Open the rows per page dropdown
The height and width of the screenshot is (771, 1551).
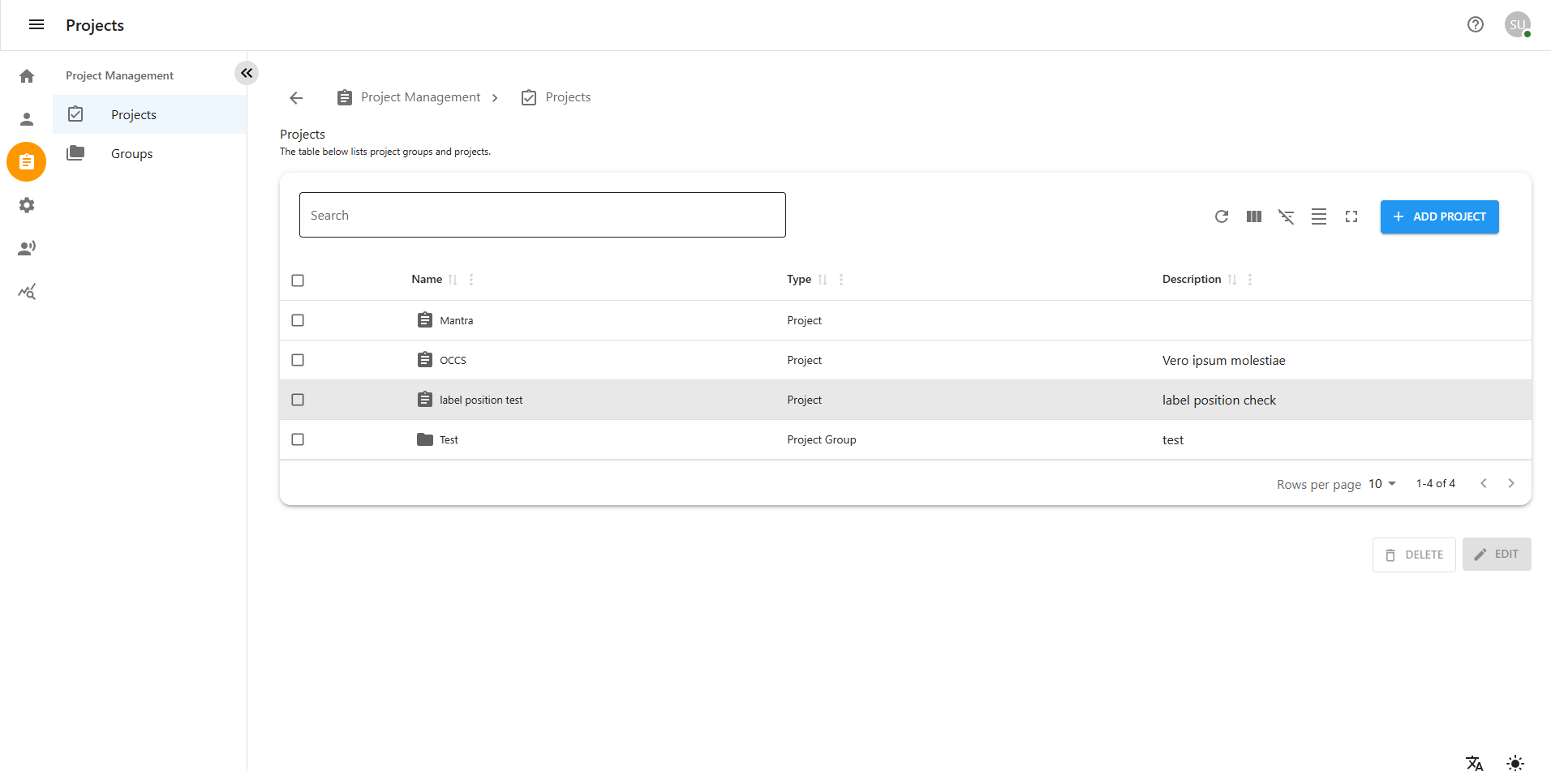pos(1382,484)
